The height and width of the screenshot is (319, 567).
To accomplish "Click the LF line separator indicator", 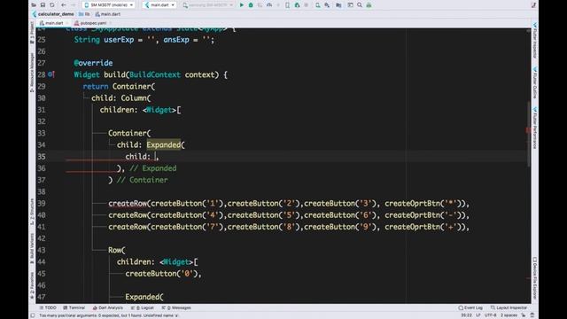I will [x=478, y=315].
